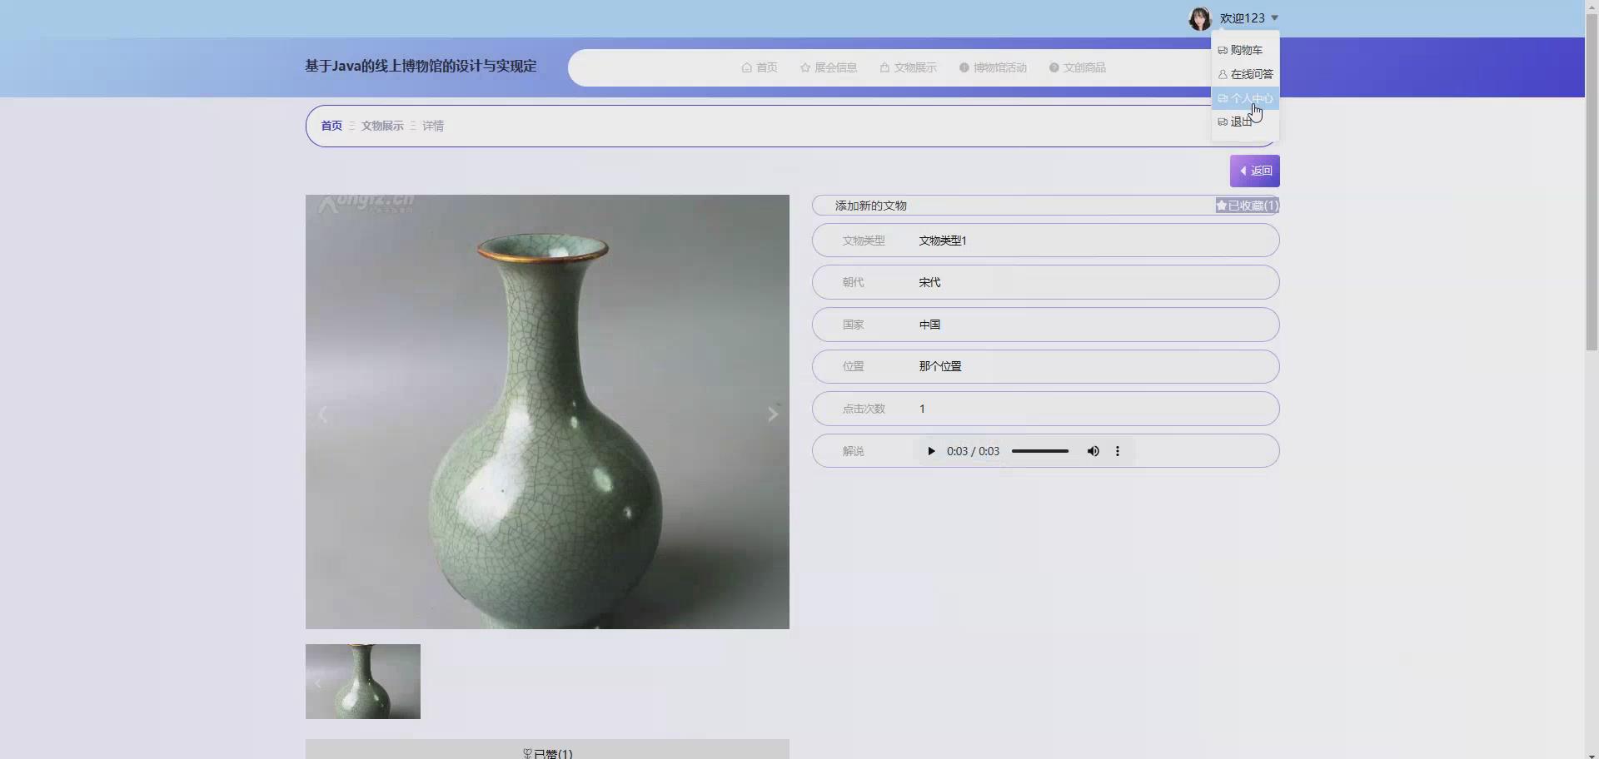Viewport: 1599px width, 759px height.
Task: Advance carousel with the right arrow
Action: pos(773,414)
